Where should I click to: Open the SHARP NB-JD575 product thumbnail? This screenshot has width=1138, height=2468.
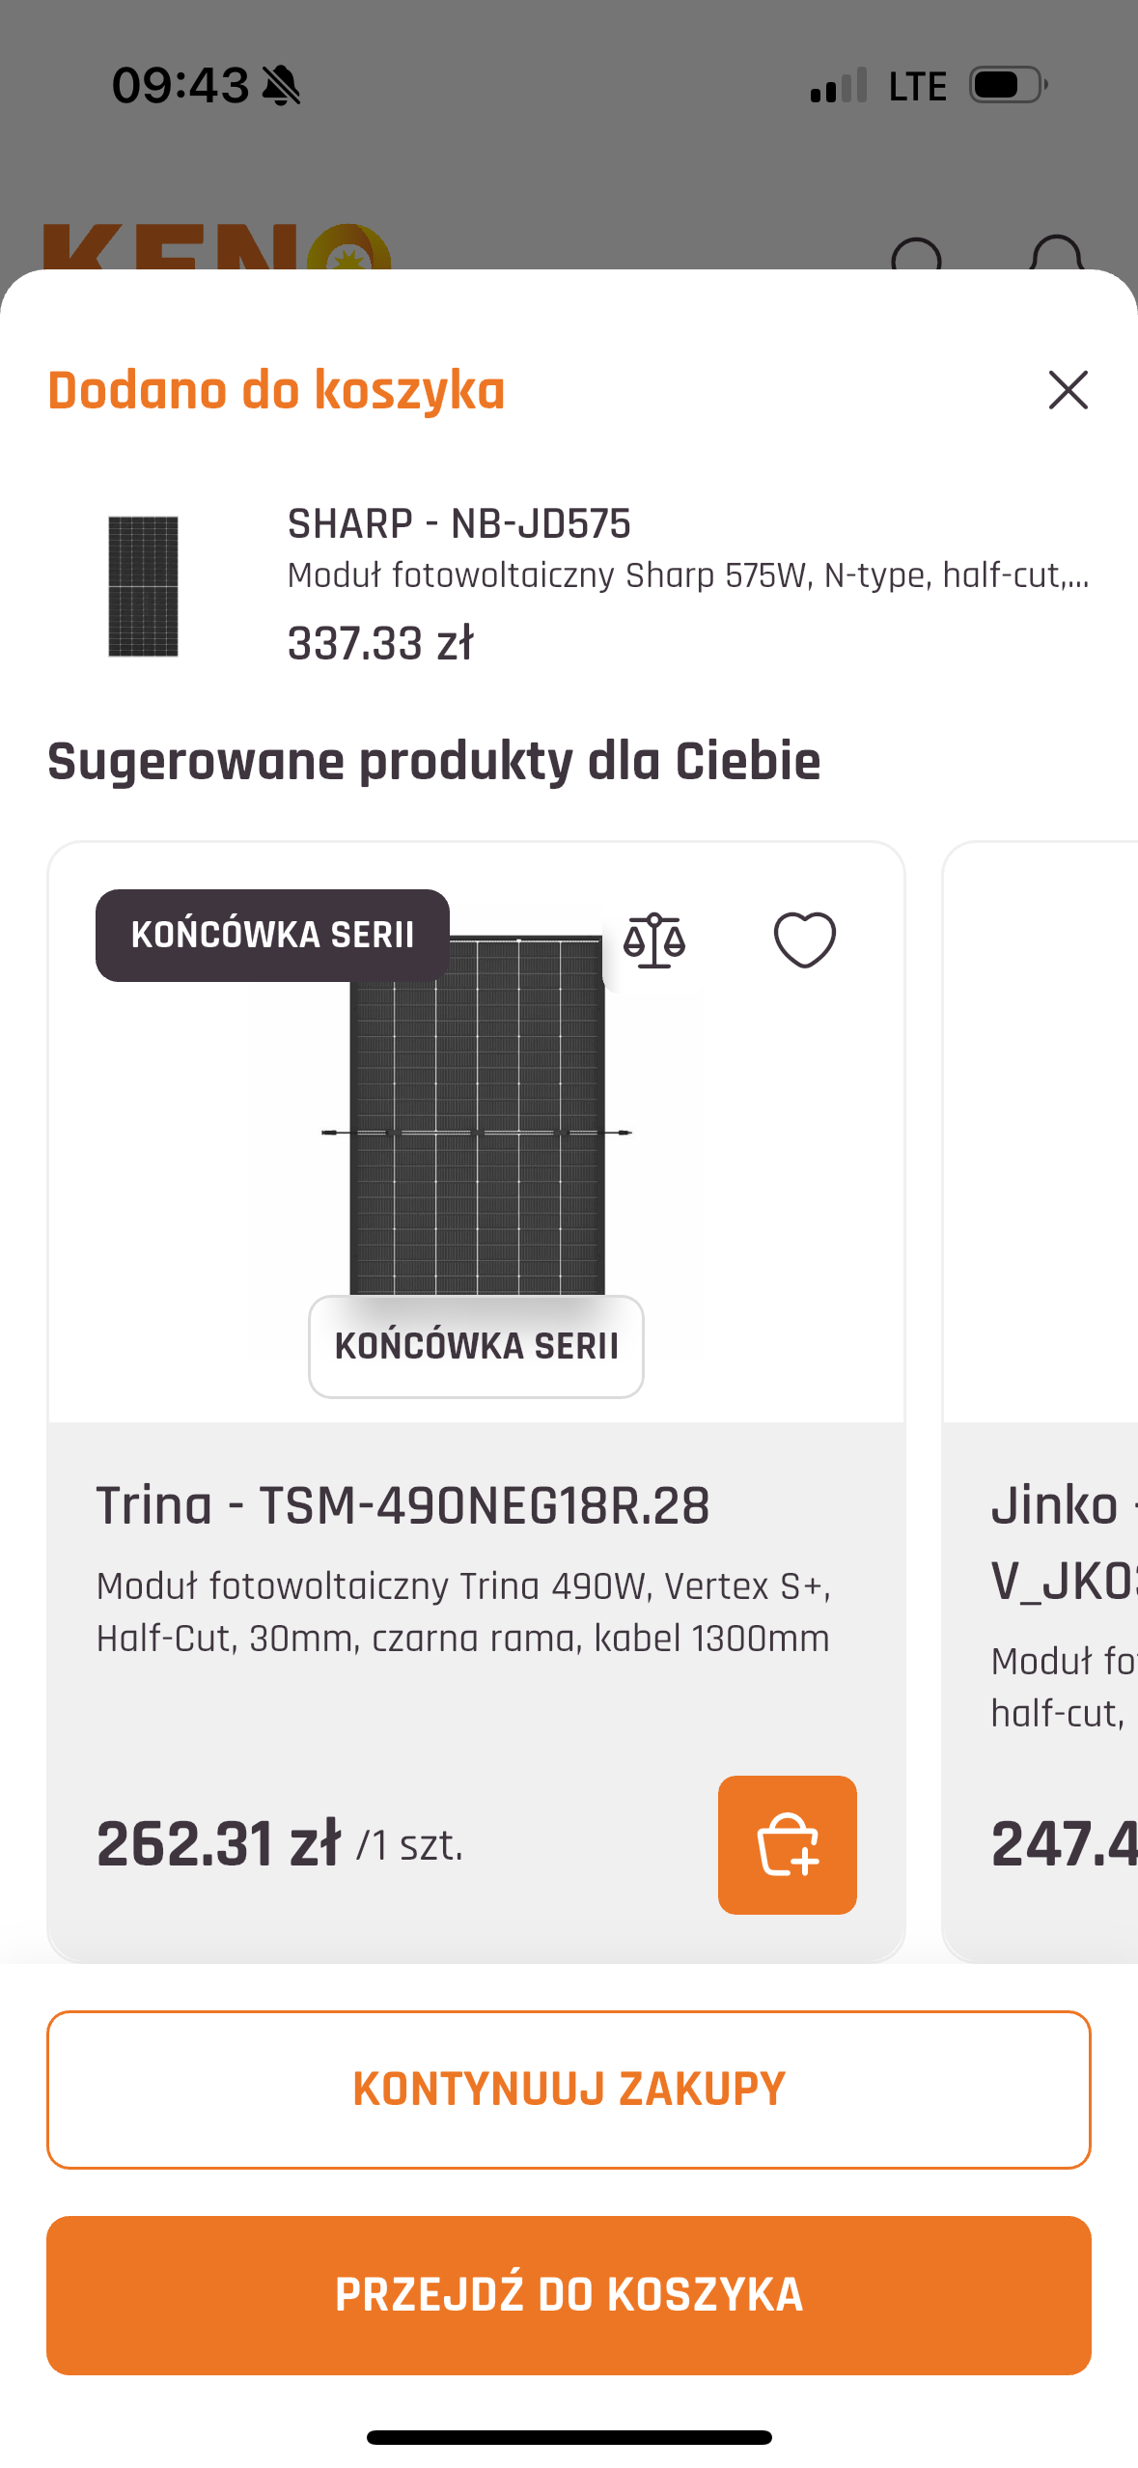click(x=143, y=586)
